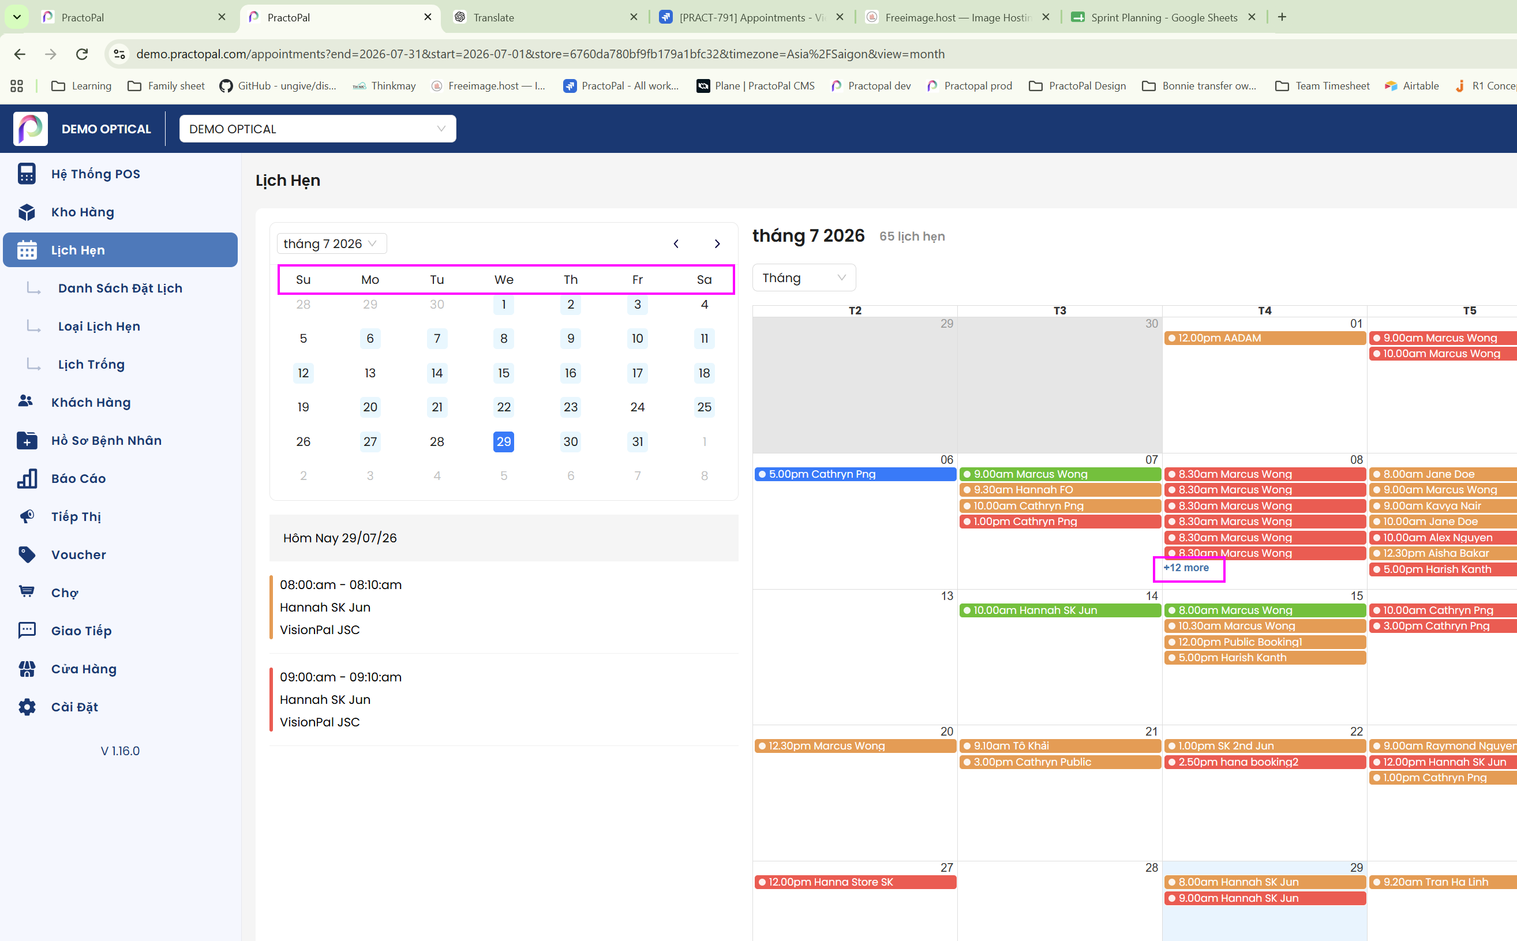Click the Cửa Hàng store icon
The image size is (1517, 941).
tap(27, 669)
